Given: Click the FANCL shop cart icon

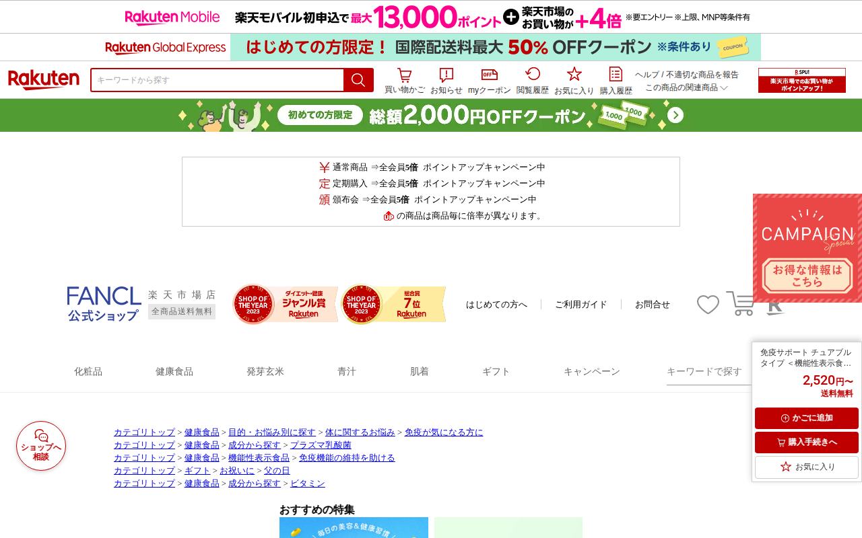Looking at the screenshot, I should (x=741, y=303).
